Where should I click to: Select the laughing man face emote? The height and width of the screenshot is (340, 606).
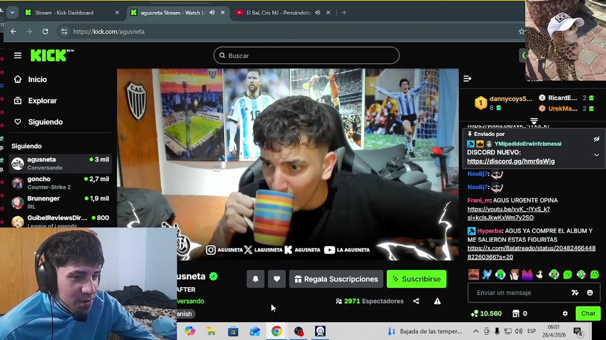(473, 274)
